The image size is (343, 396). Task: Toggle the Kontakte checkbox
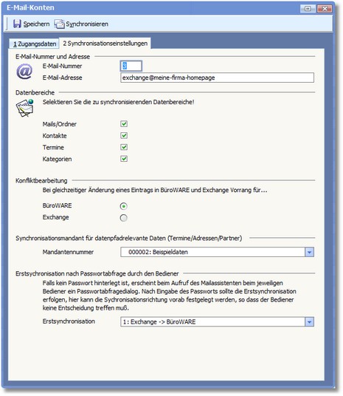[x=124, y=135]
